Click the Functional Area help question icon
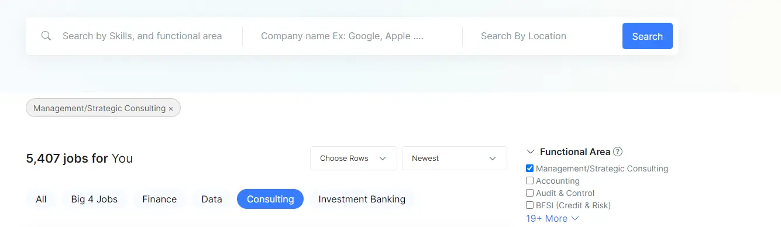The height and width of the screenshot is (227, 781). (618, 152)
